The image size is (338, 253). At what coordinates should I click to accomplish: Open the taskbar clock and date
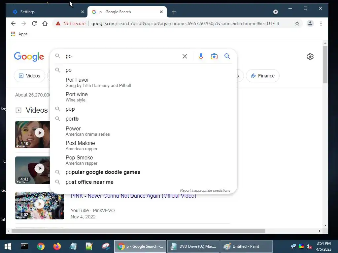(323, 246)
